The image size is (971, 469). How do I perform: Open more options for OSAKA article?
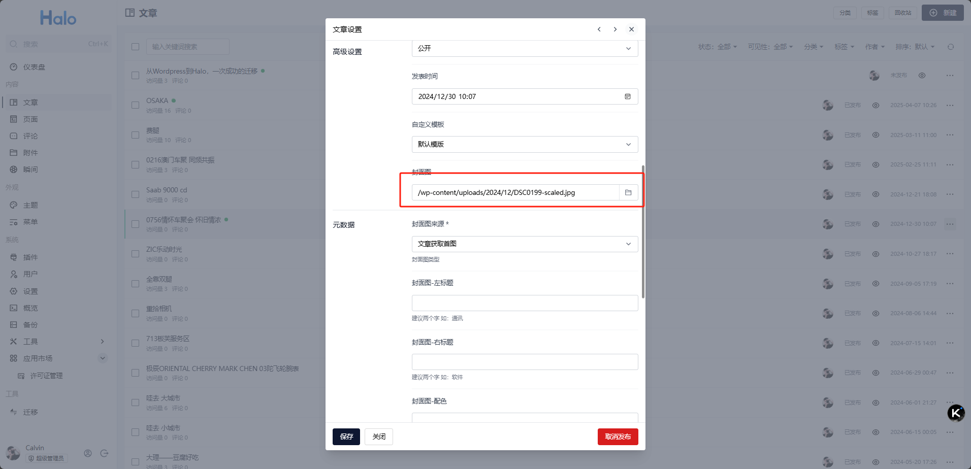950,105
